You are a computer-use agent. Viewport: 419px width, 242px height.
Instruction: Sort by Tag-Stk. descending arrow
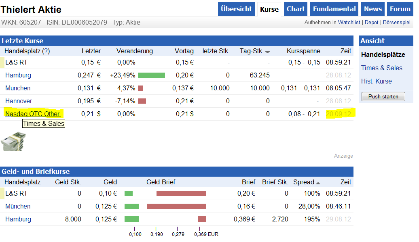click(x=267, y=52)
